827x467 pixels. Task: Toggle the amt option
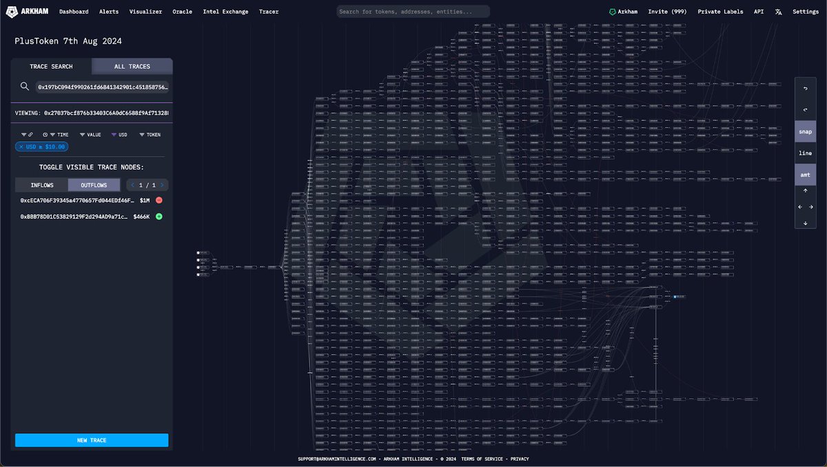[x=806, y=175]
